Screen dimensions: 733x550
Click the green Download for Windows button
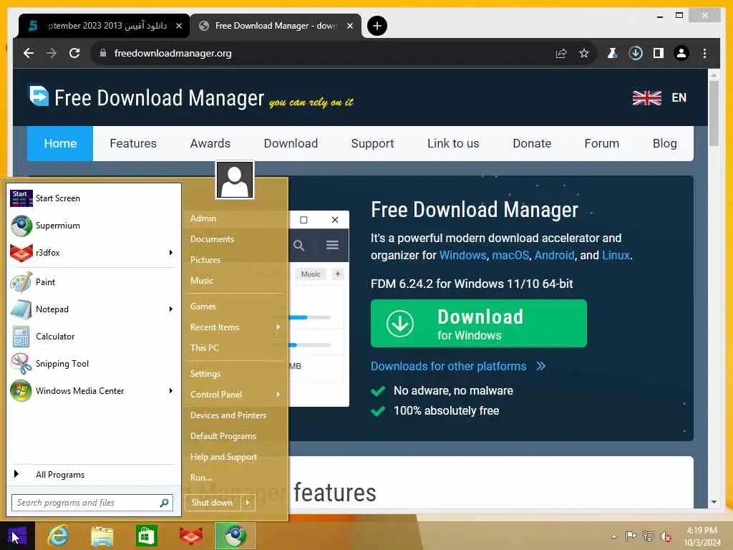[x=479, y=324]
